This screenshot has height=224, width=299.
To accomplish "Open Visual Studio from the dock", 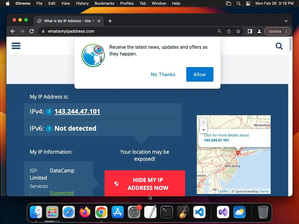I will (223, 212).
